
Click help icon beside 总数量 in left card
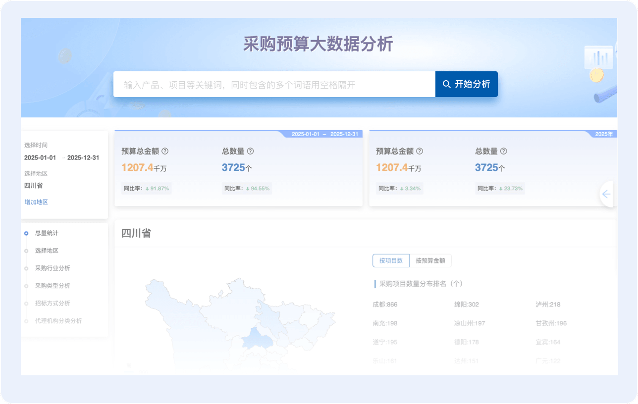250,151
